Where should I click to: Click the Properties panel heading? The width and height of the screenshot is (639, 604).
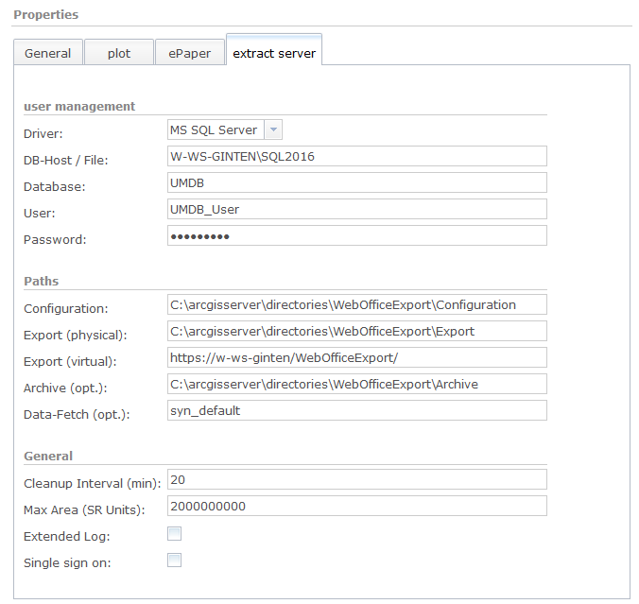[x=46, y=15]
